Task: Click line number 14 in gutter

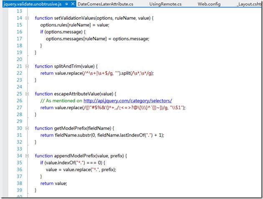Action: coord(19,18)
